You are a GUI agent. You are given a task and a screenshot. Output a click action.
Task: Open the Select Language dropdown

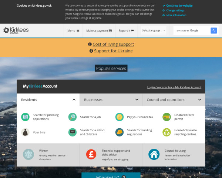coord(154,30)
